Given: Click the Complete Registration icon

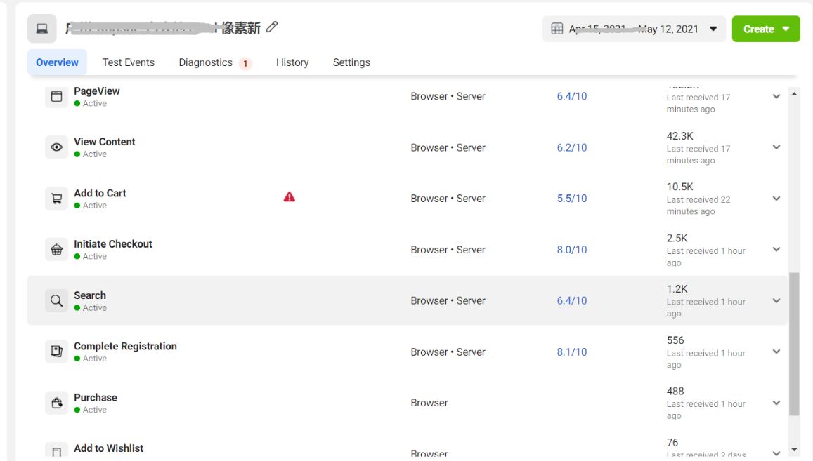Looking at the screenshot, I should pyautogui.click(x=57, y=352).
